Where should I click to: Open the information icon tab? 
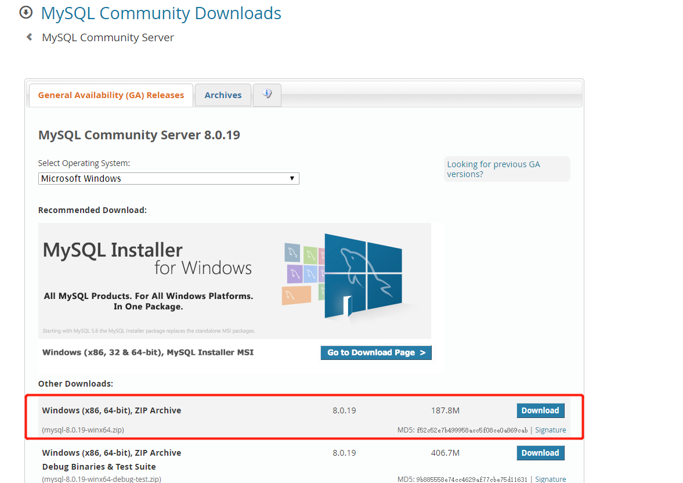click(267, 94)
